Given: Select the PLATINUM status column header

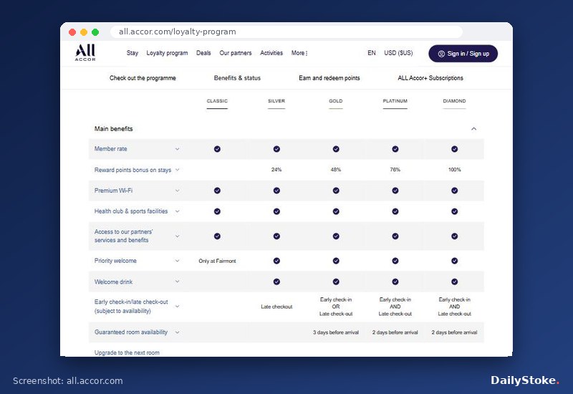Looking at the screenshot, I should [x=395, y=101].
